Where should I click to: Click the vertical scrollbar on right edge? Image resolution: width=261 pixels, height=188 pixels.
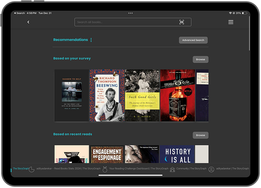(x=249, y=33)
